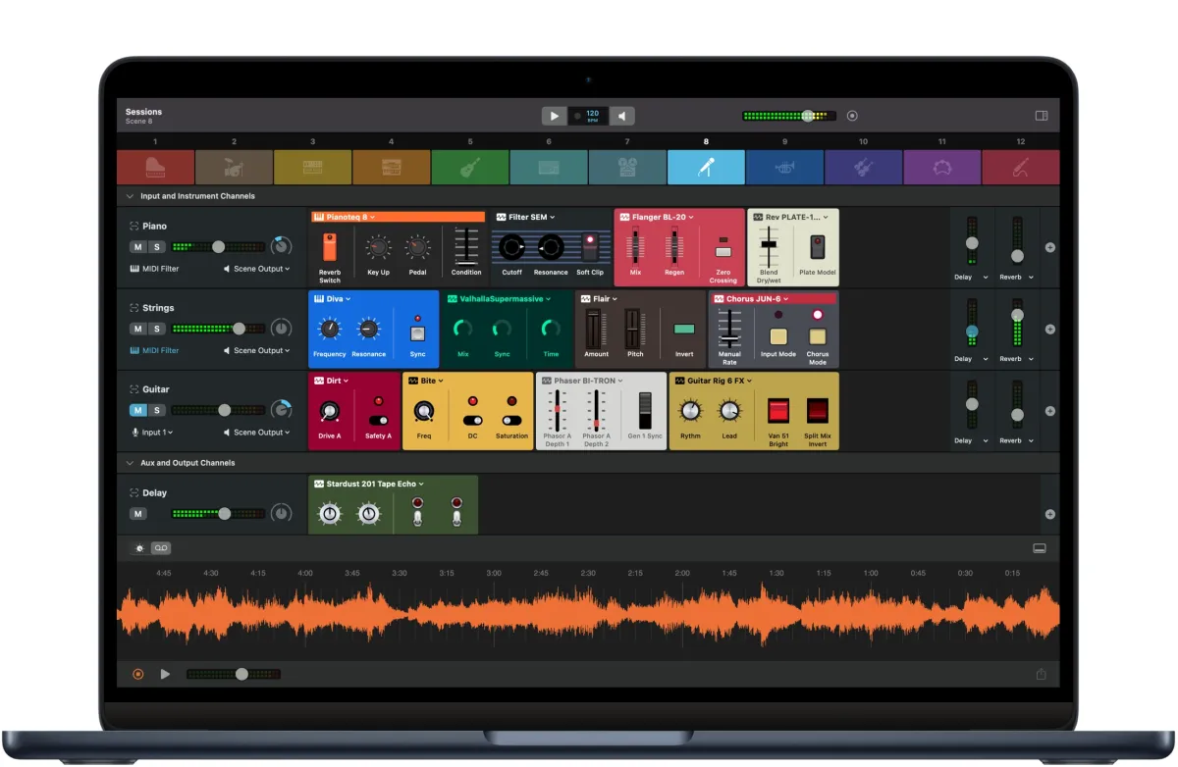
Task: Click the orange audio waveform
Action: click(589, 616)
